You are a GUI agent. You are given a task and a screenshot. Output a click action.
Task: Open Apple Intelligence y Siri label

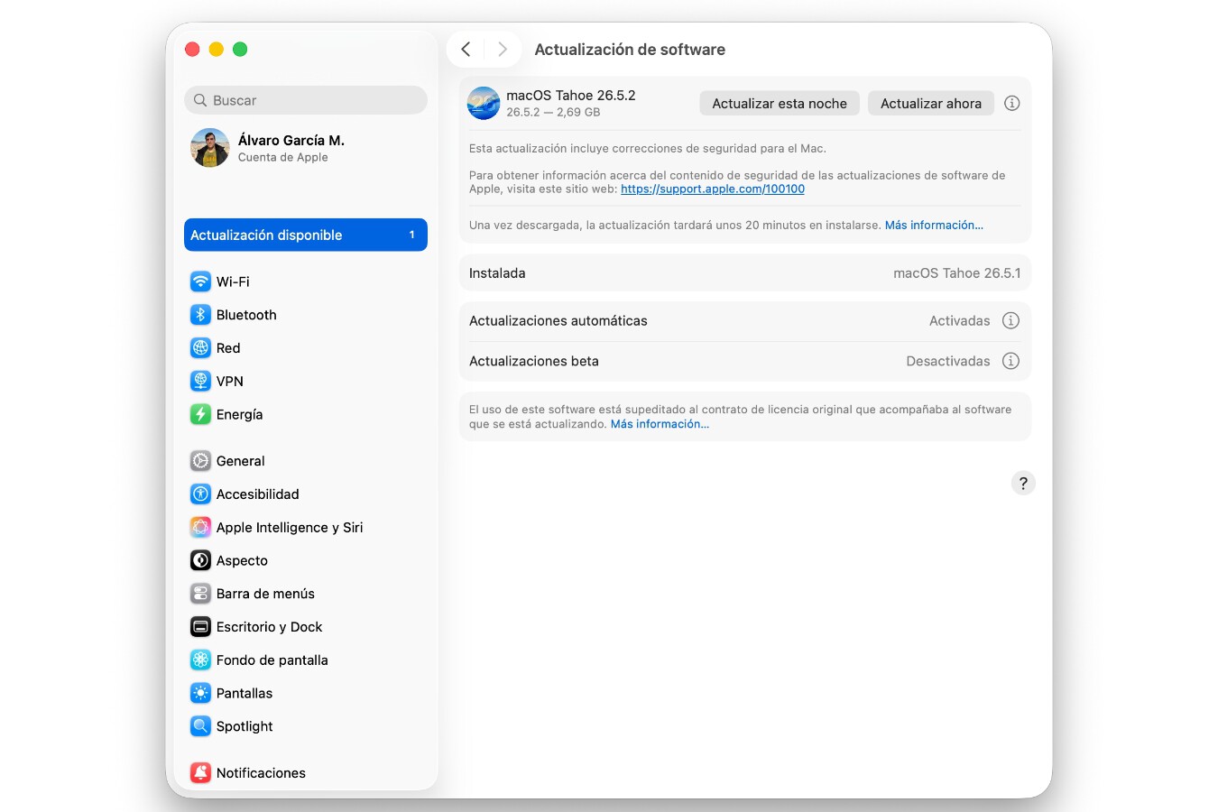pos(290,527)
